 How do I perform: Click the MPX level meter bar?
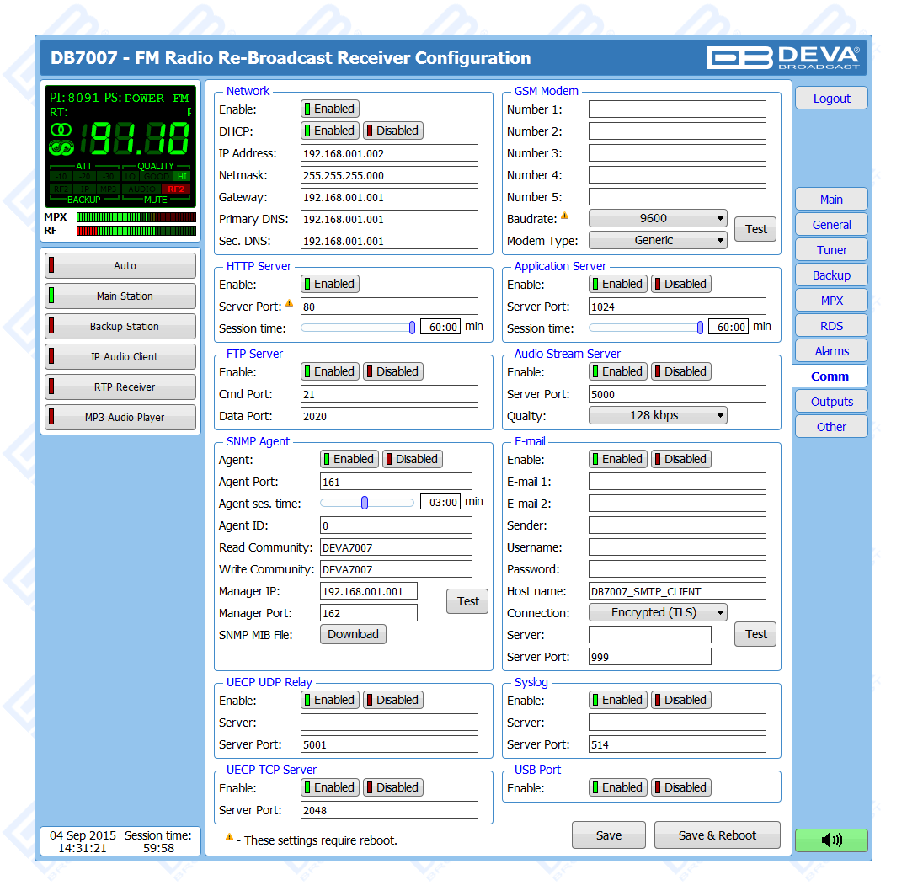pos(136,217)
